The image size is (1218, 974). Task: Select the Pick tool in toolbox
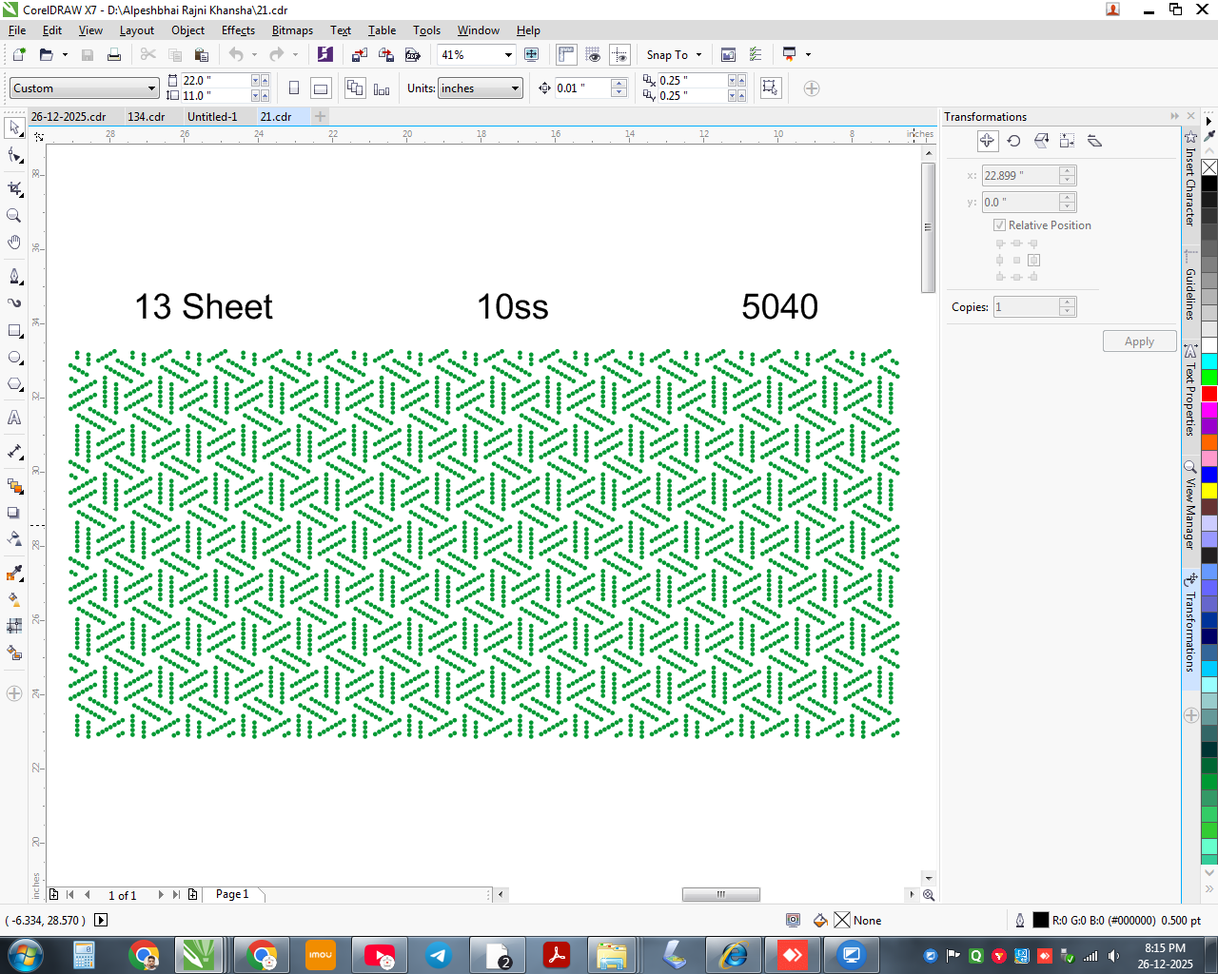(14, 127)
